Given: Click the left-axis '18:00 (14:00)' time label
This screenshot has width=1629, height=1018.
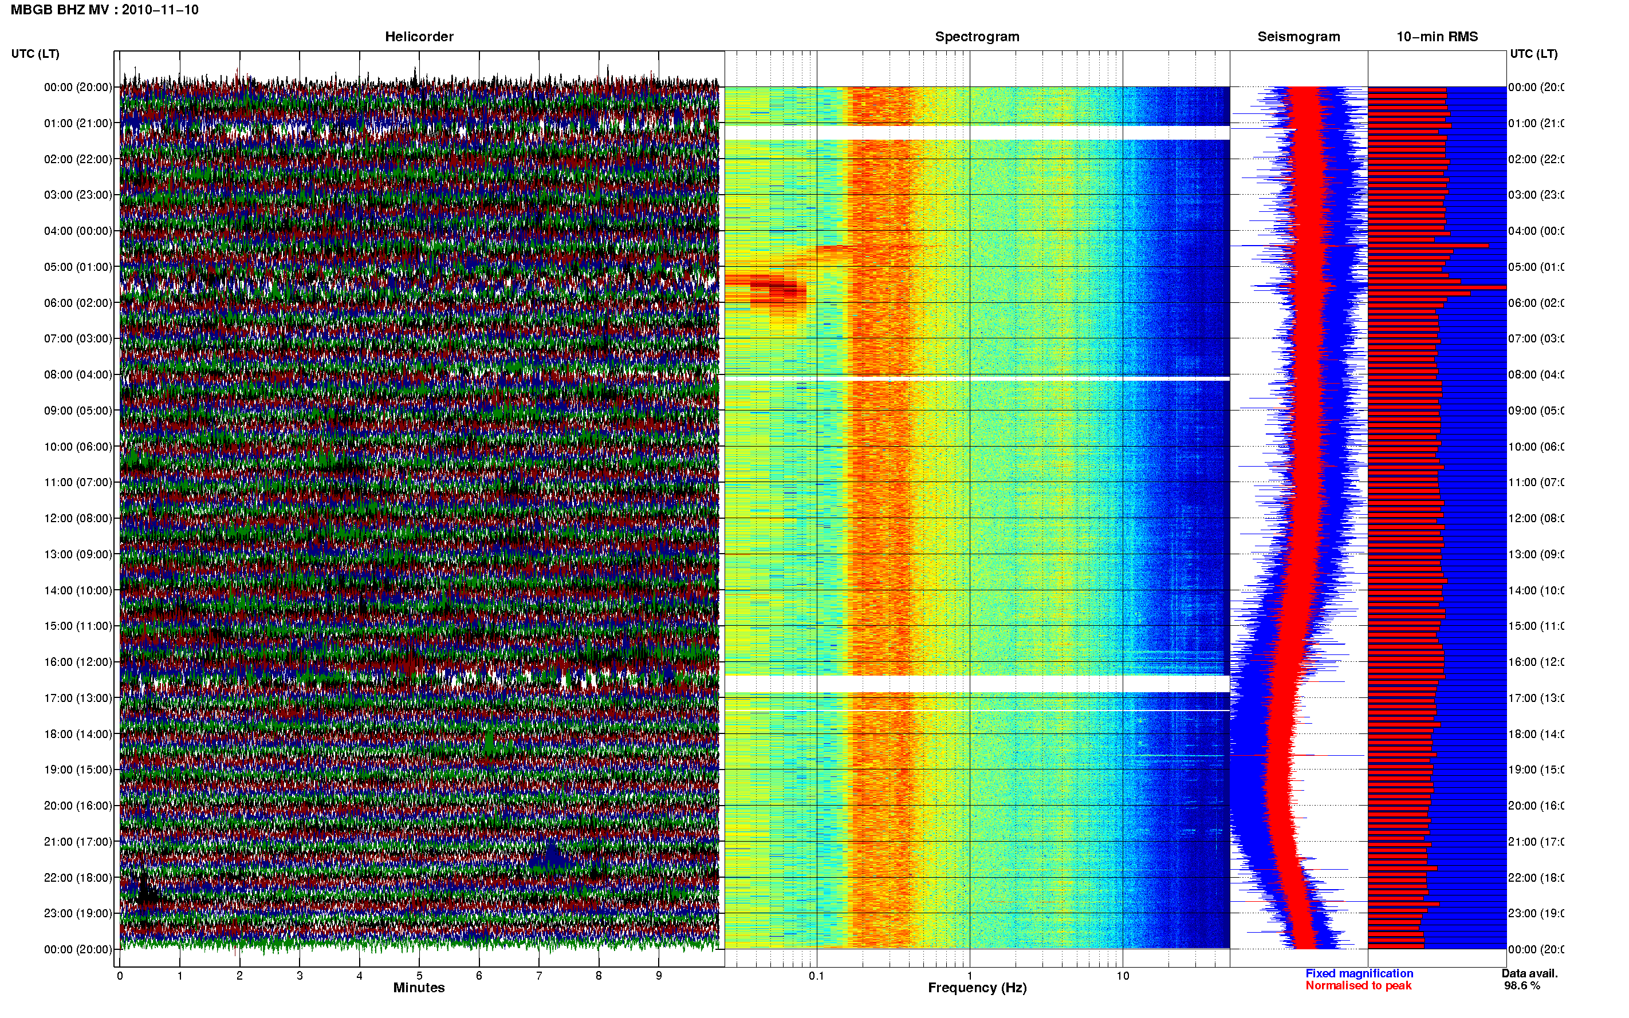Looking at the screenshot, I should tap(78, 734).
